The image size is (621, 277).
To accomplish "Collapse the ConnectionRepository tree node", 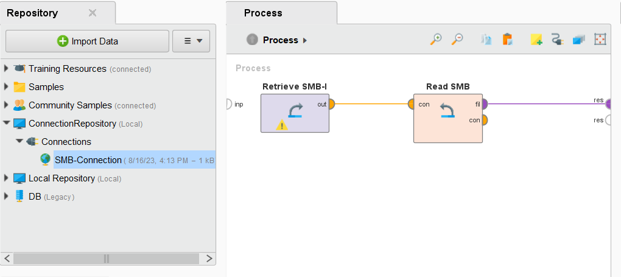I will point(7,124).
